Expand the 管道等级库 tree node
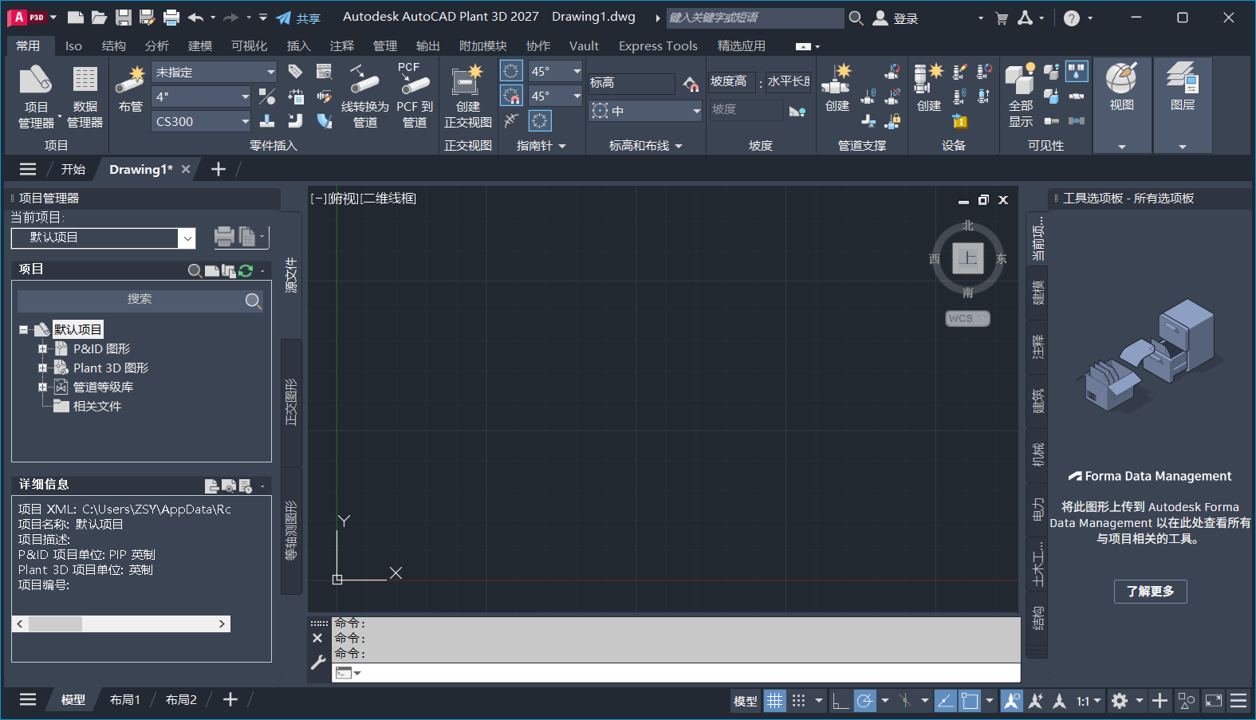 pyautogui.click(x=43, y=387)
